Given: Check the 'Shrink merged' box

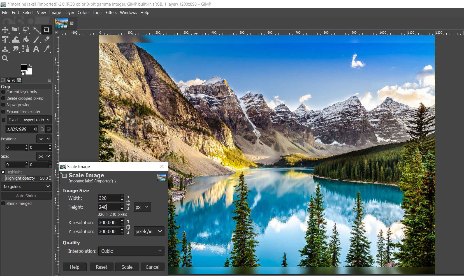Looking at the screenshot, I should pyautogui.click(x=3, y=203).
